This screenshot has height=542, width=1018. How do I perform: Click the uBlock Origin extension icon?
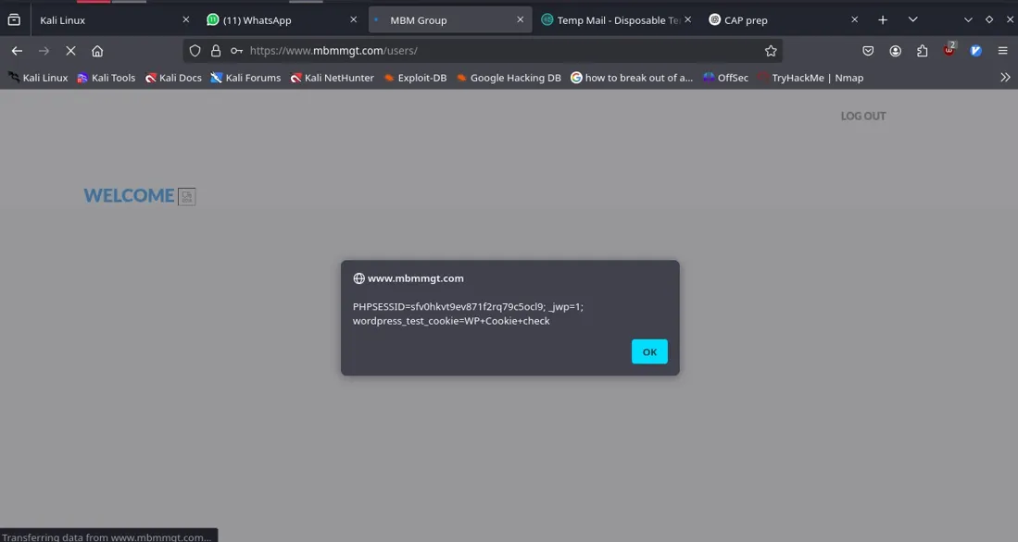(x=949, y=51)
